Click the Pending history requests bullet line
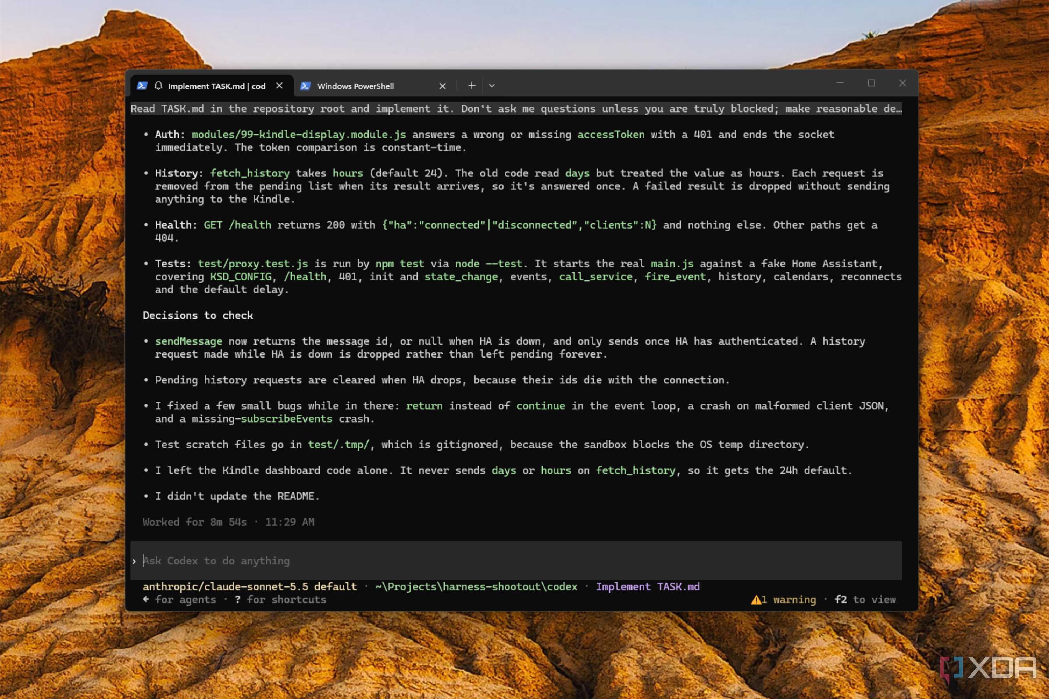Viewport: 1049px width, 699px height. tap(442, 380)
